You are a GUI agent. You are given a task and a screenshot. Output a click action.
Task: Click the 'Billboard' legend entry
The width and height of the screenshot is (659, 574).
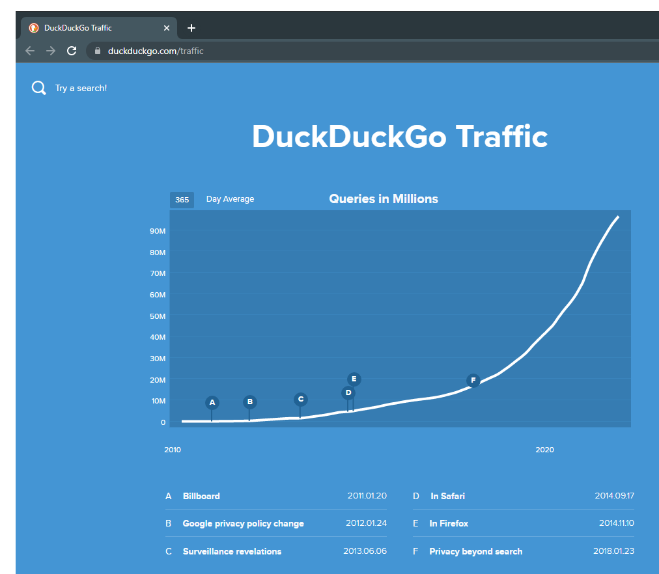(x=201, y=496)
